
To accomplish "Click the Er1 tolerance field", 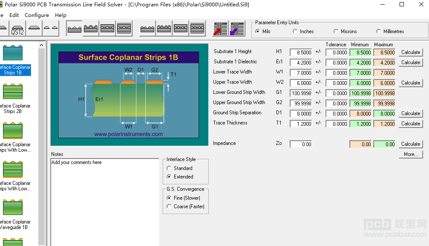I will click(337, 63).
